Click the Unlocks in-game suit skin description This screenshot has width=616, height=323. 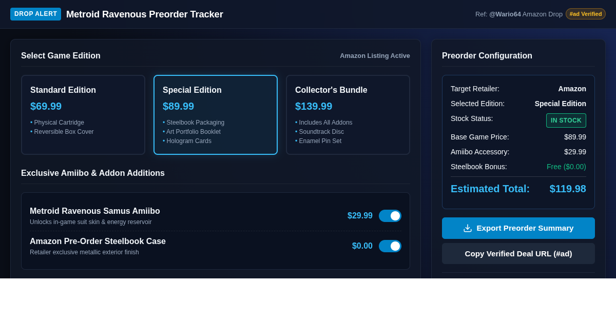click(91, 222)
